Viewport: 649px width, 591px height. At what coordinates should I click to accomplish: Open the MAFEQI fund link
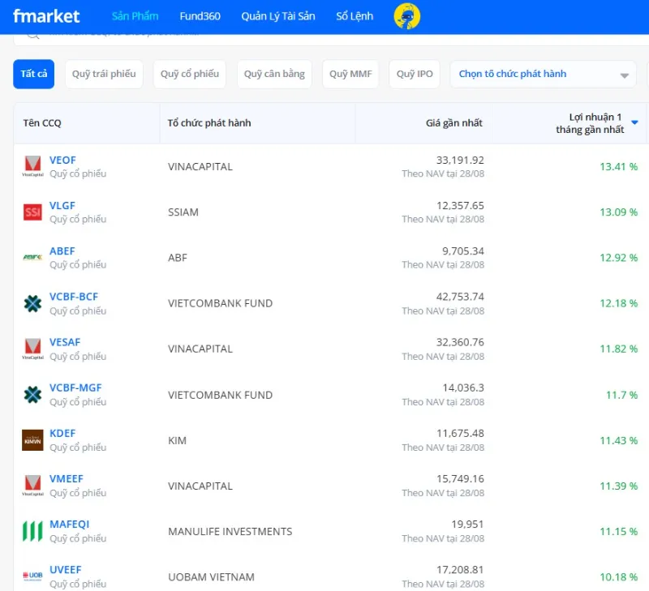click(69, 524)
